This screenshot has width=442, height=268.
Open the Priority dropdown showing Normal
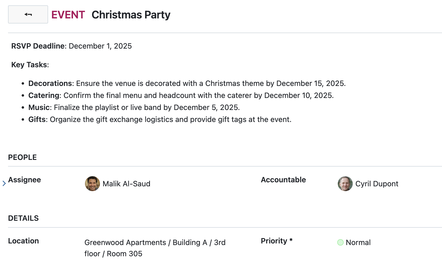[x=358, y=242]
